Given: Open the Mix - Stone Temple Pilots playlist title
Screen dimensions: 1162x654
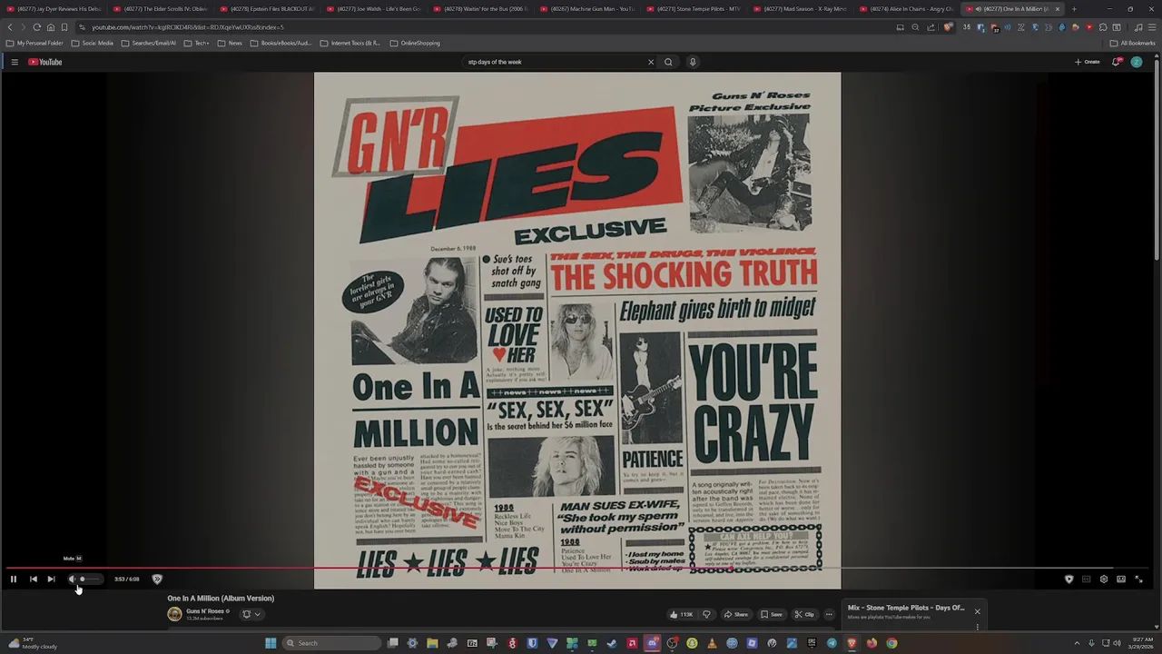Looking at the screenshot, I should (906, 608).
